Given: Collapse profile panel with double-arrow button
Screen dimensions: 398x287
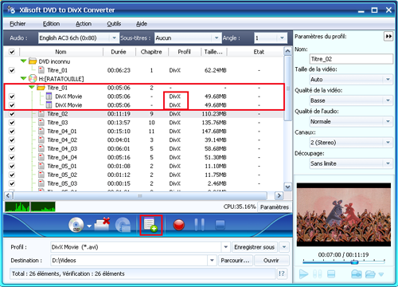Looking at the screenshot, I should 388,37.
